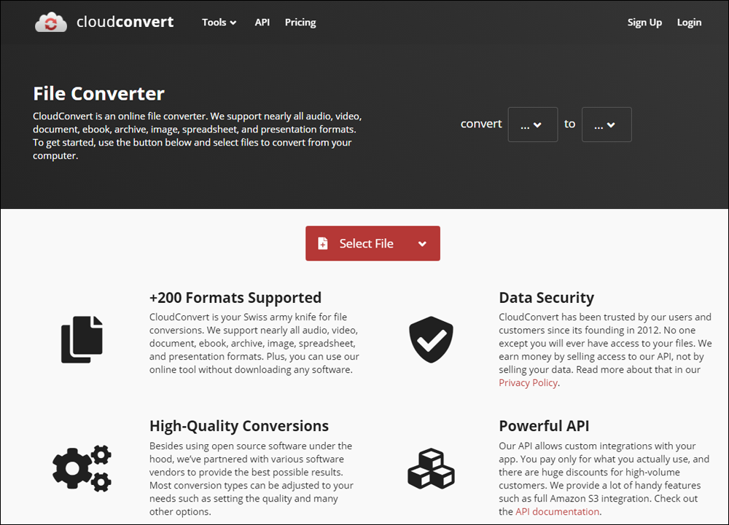Click the Login link

[x=689, y=23]
